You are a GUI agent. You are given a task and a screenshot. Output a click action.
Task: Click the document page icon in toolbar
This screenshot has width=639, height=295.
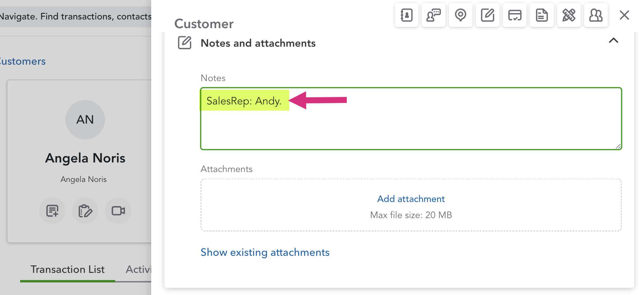541,15
